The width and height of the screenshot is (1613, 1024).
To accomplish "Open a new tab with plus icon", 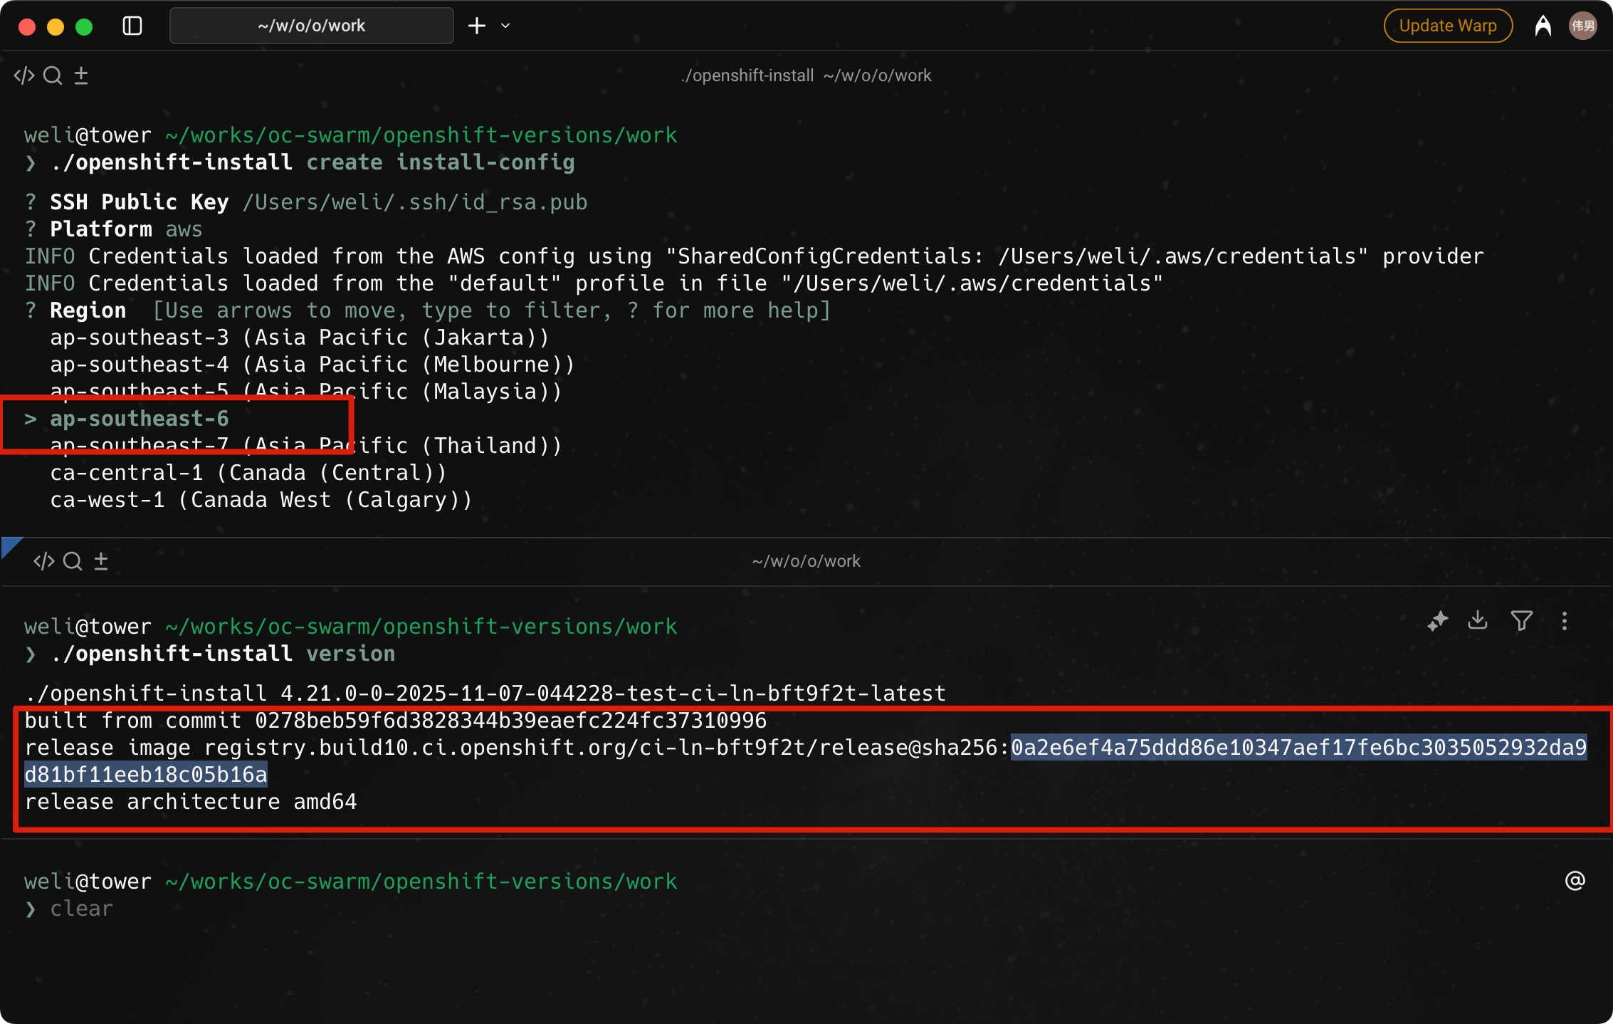I will (x=477, y=26).
